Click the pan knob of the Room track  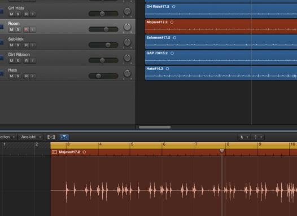coord(127,27)
